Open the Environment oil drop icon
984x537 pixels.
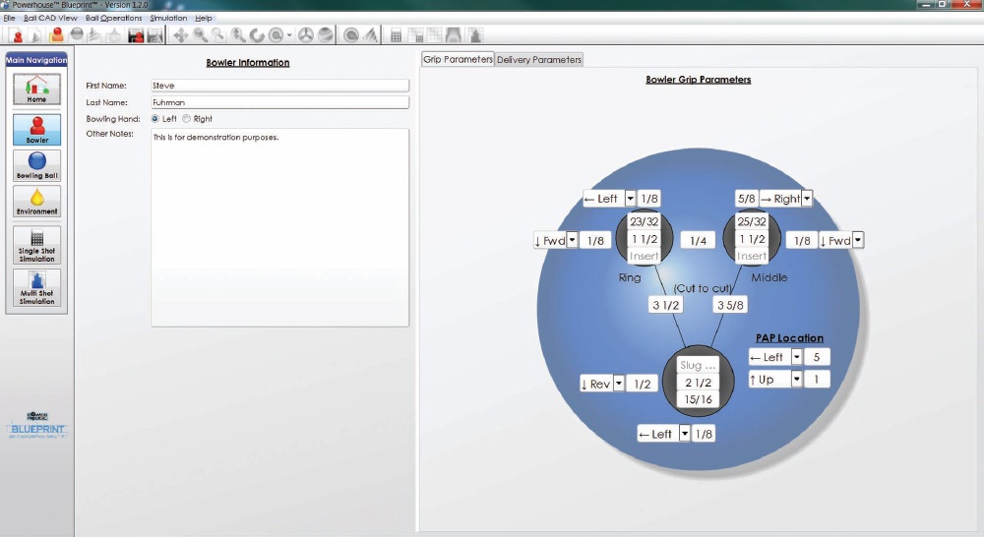click(36, 202)
